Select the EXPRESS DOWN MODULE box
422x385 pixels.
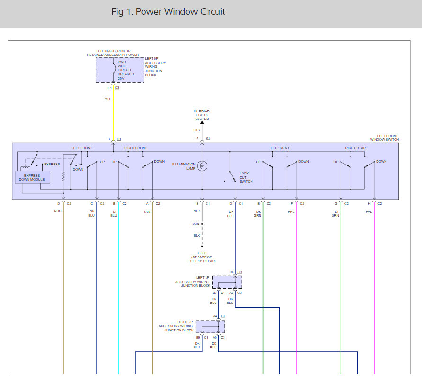coord(32,177)
